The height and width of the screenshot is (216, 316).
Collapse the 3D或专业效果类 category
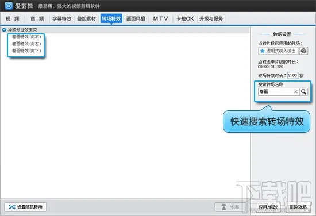click(4, 30)
